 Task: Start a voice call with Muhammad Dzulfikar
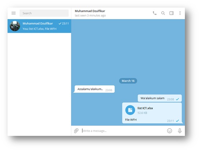click(155, 13)
